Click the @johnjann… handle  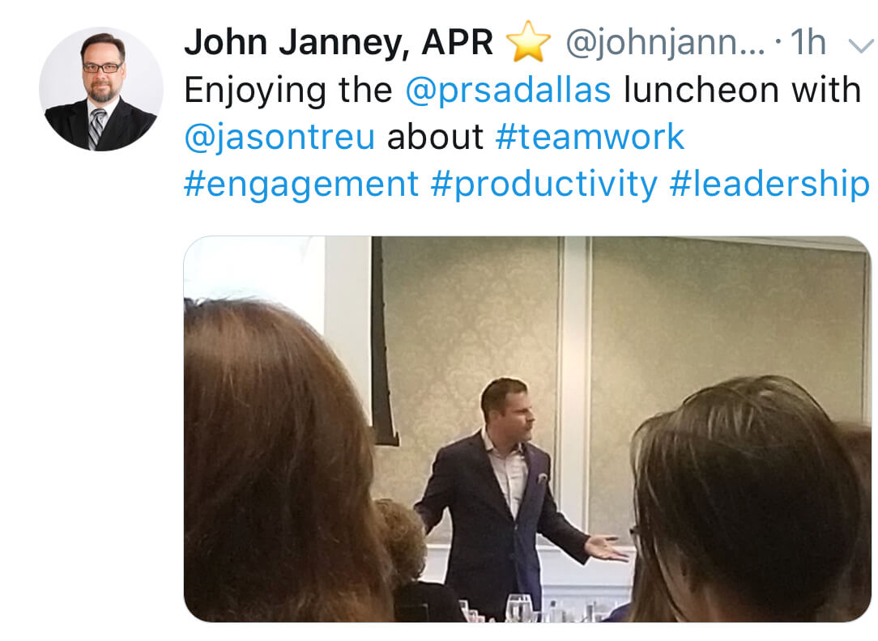665,43
